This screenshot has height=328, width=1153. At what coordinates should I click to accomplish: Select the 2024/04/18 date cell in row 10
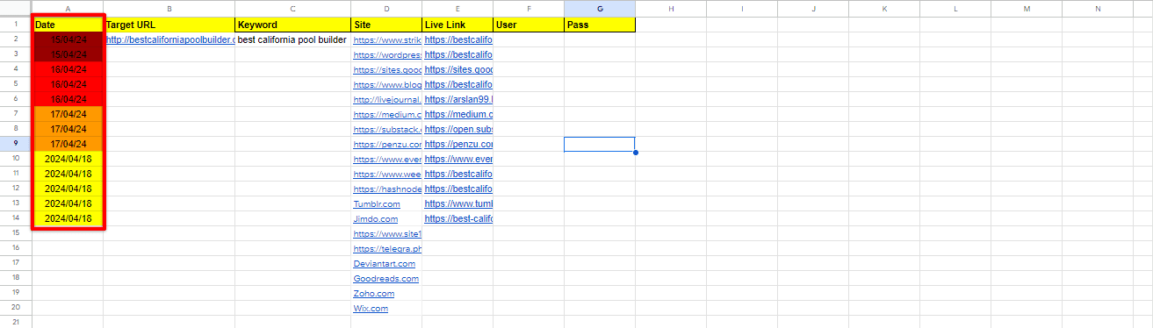click(68, 160)
